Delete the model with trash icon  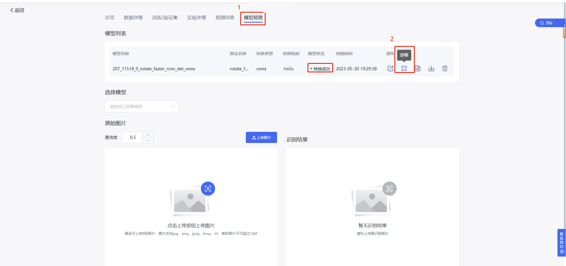coord(445,69)
